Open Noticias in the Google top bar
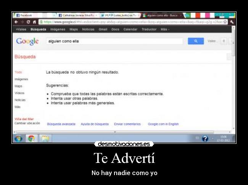This screenshot has height=185, width=248. (88, 29)
